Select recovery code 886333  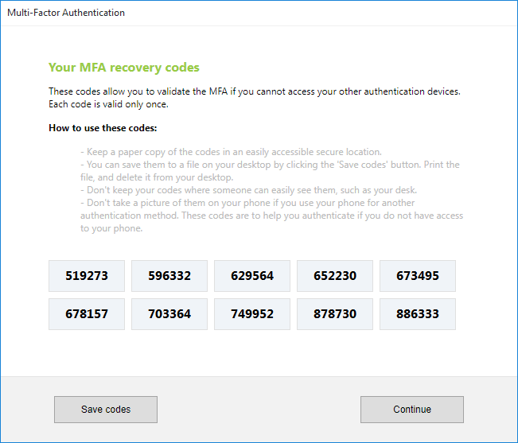pyautogui.click(x=418, y=314)
